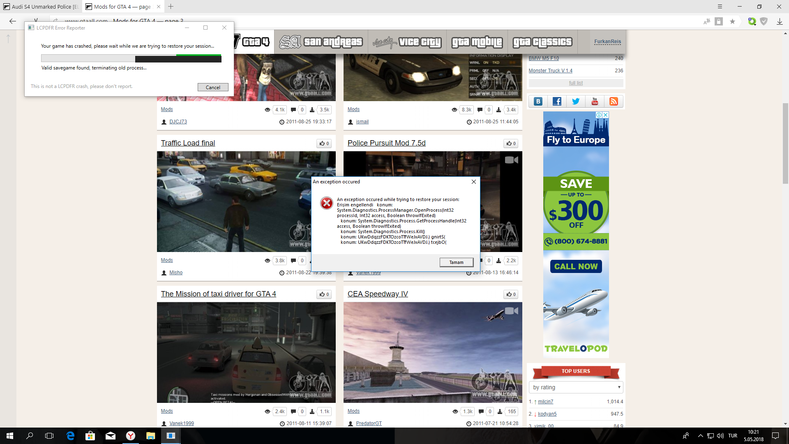
Task: Click the Twitter bird icon
Action: click(x=576, y=102)
